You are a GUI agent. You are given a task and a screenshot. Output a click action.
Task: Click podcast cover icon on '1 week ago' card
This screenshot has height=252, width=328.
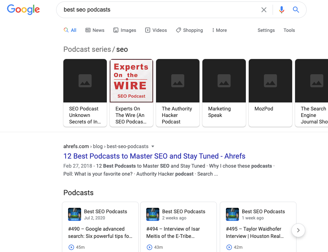click(x=232, y=214)
